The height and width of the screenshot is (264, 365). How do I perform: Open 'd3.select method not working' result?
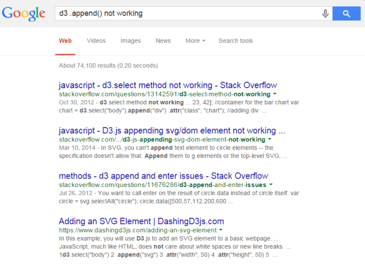pos(168,85)
